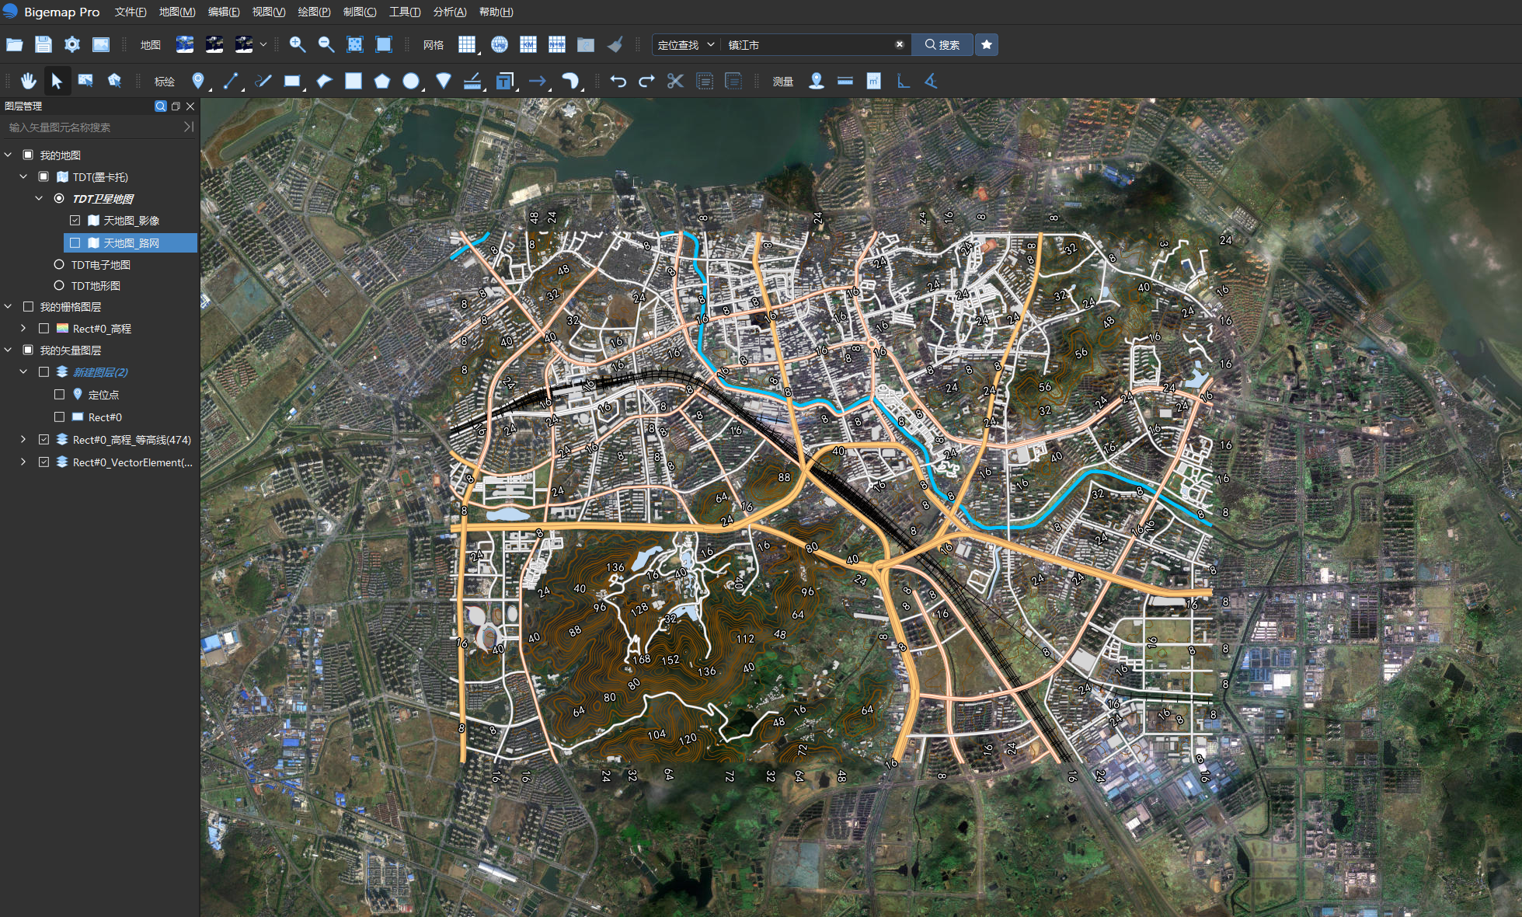Screen dimensions: 1522x917
Task: Expand the Rect#0_高程 raster layer
Action: 23,329
